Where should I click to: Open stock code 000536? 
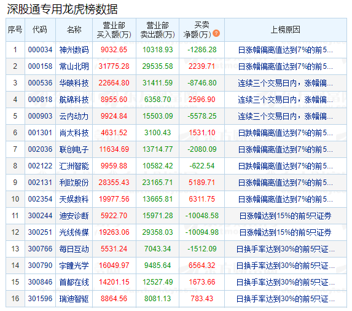40,83
